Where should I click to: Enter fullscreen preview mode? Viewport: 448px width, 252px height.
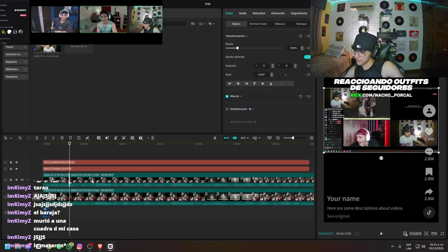[x=442, y=233]
